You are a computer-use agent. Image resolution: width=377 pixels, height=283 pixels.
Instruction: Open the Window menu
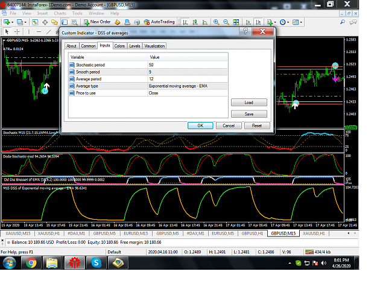pyautogui.click(x=96, y=13)
